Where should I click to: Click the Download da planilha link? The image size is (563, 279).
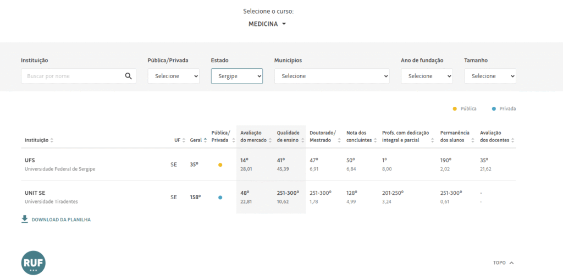click(60, 220)
